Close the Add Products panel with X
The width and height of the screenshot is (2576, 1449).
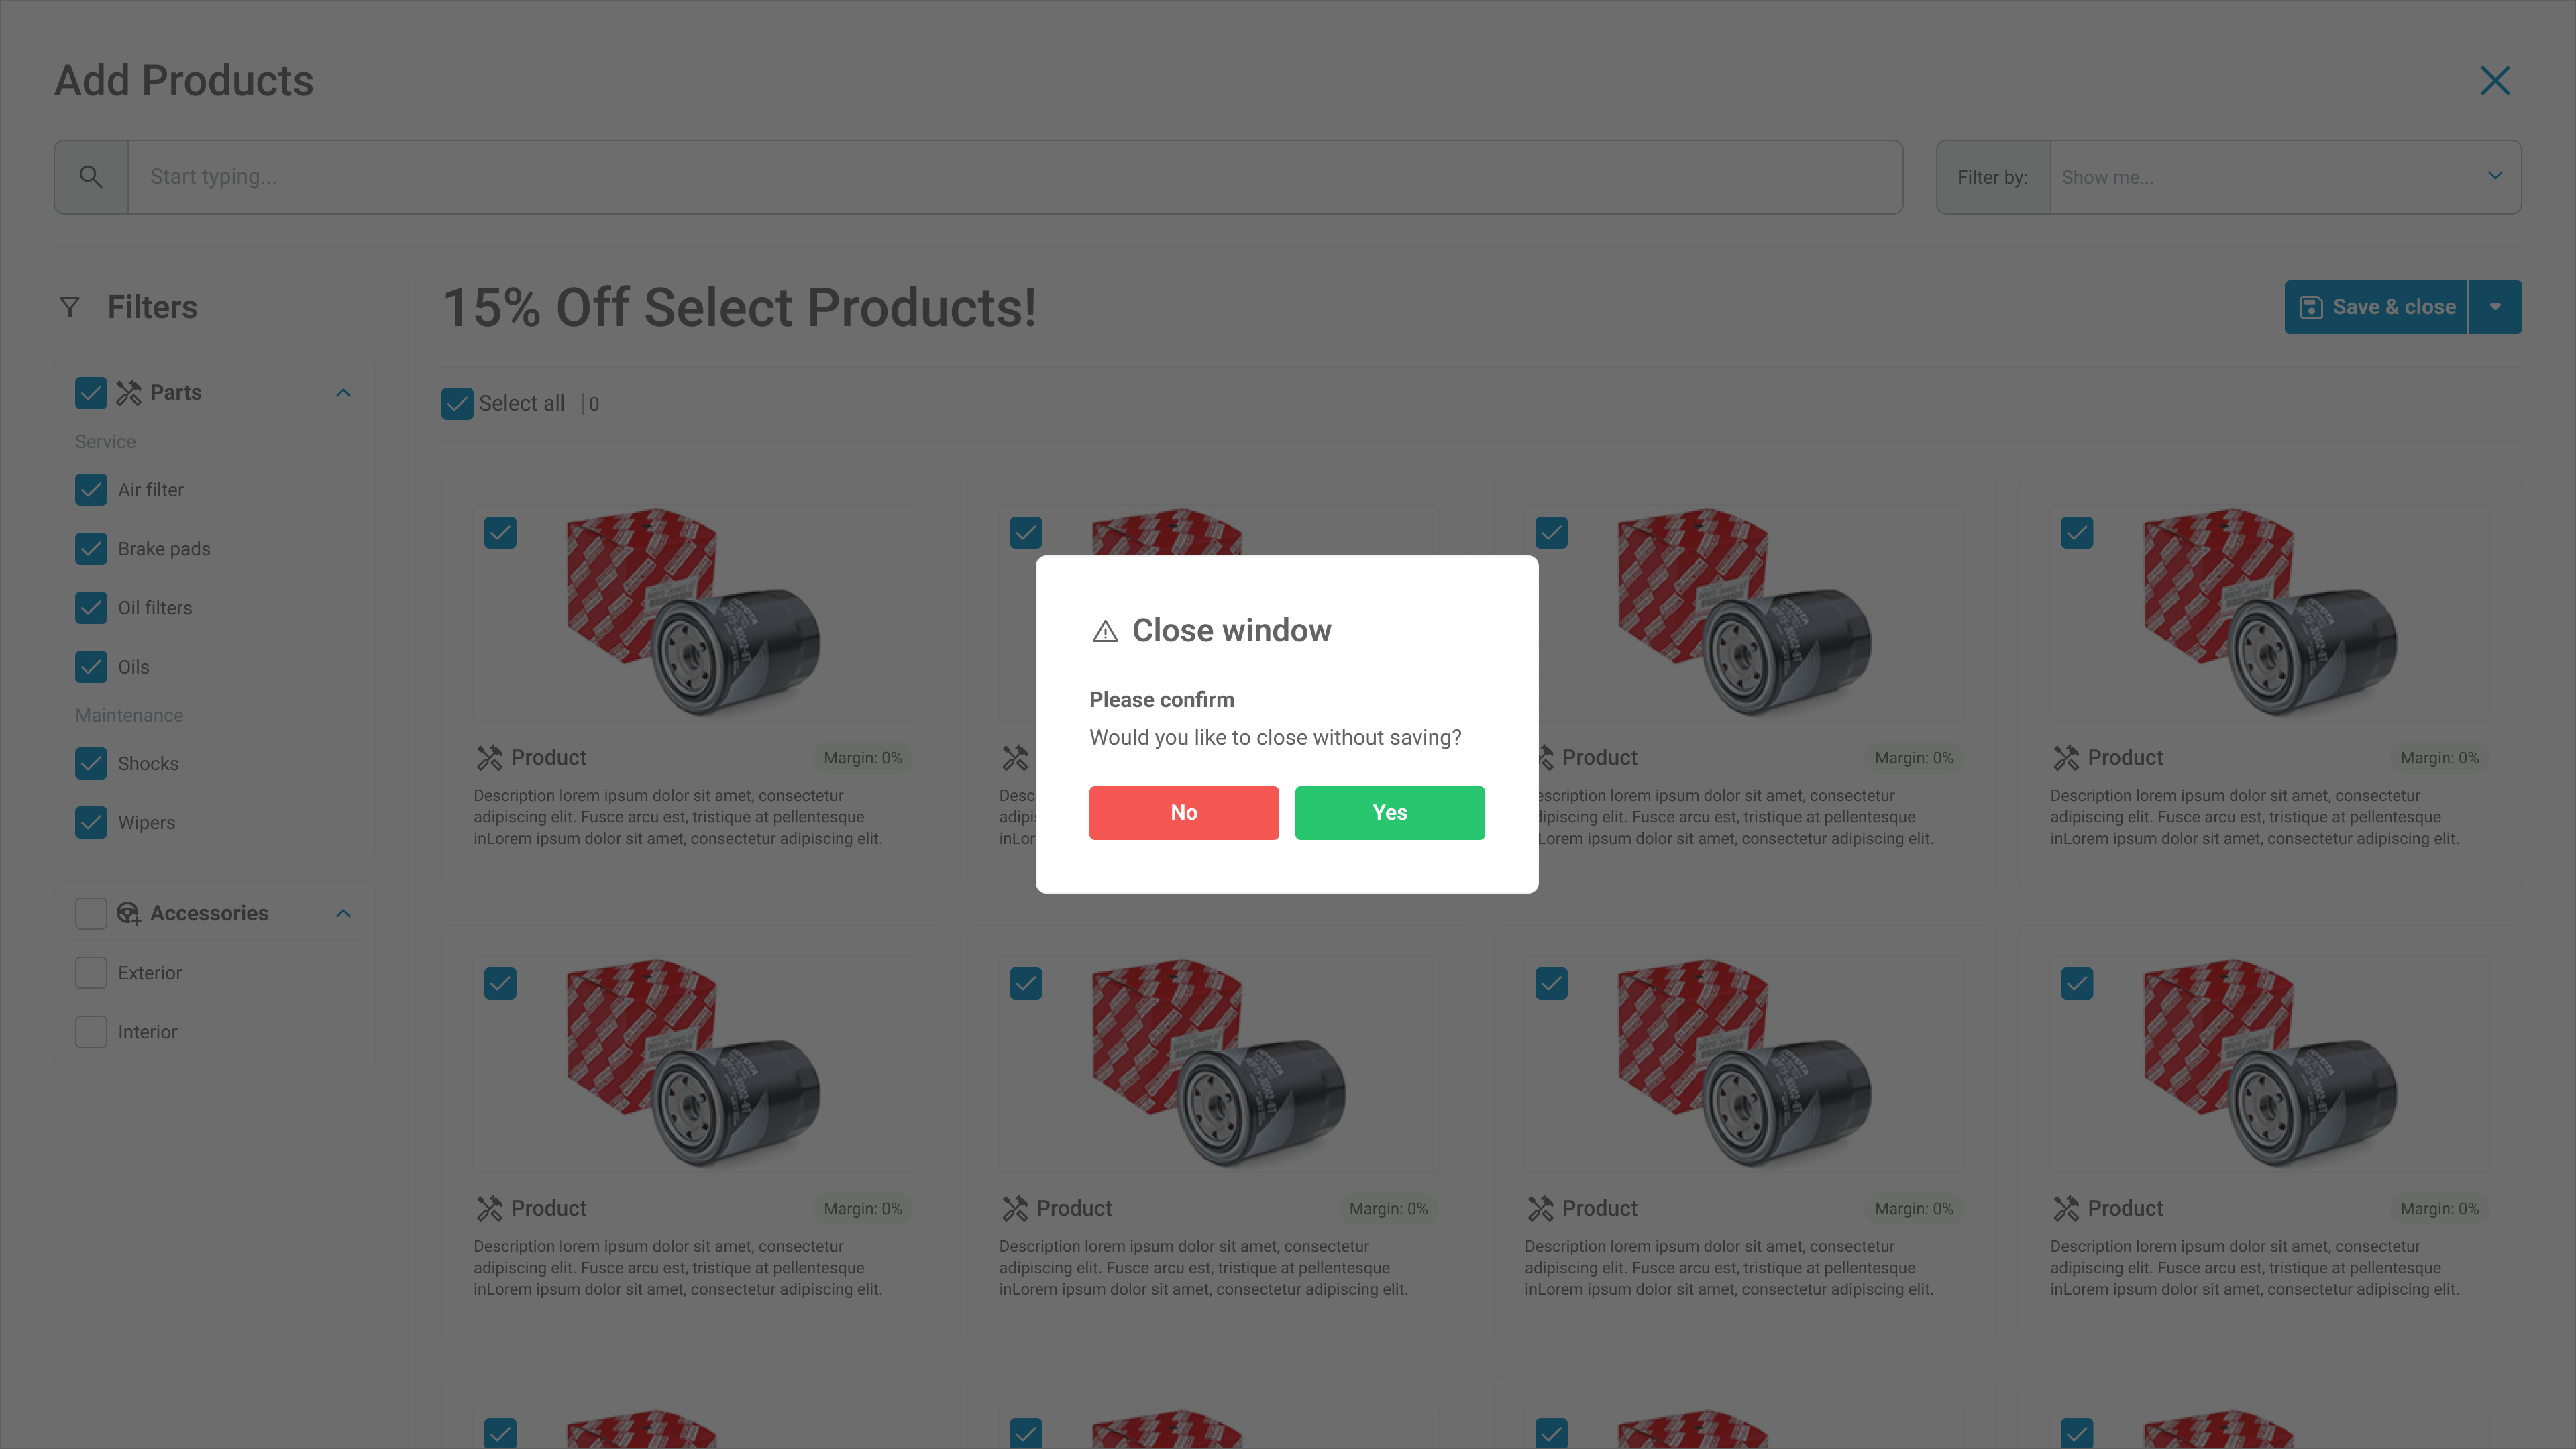tap(2495, 81)
